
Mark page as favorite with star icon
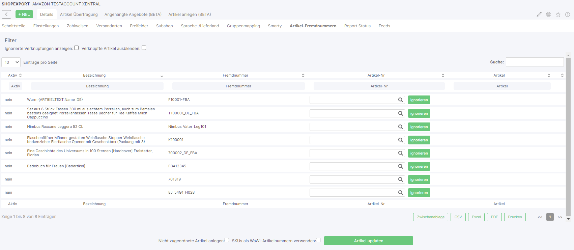558,15
